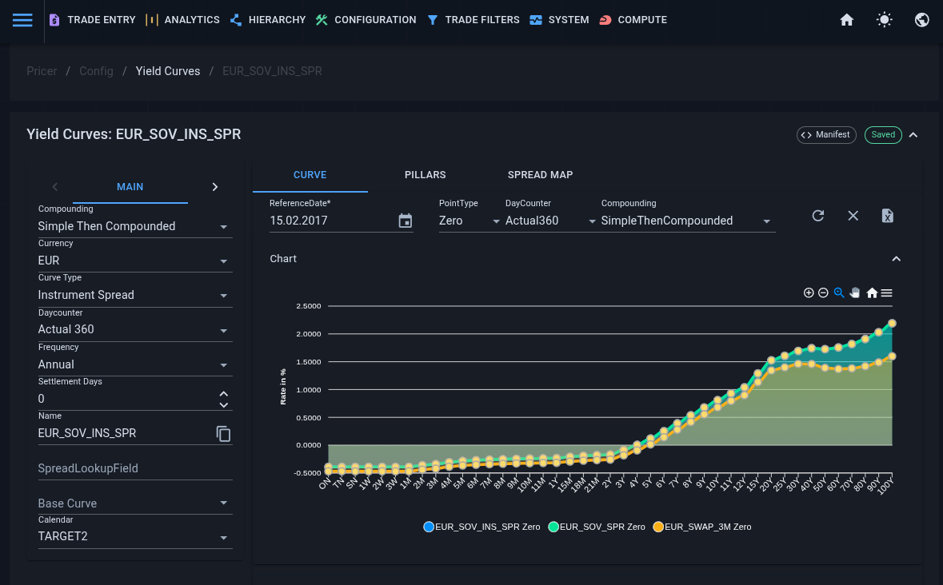Open the Trade Filters menu
943x585 pixels.
[473, 20]
